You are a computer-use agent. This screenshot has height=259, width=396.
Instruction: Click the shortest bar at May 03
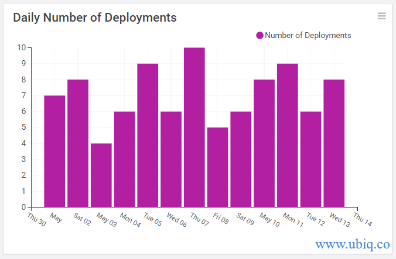click(x=101, y=175)
